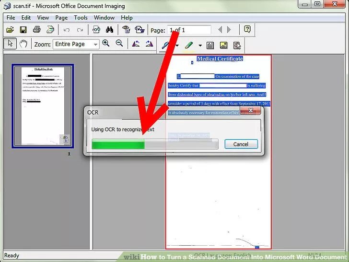Viewport: 349px width, 262px height.
Task: Open the View menu
Action: tap(43, 18)
